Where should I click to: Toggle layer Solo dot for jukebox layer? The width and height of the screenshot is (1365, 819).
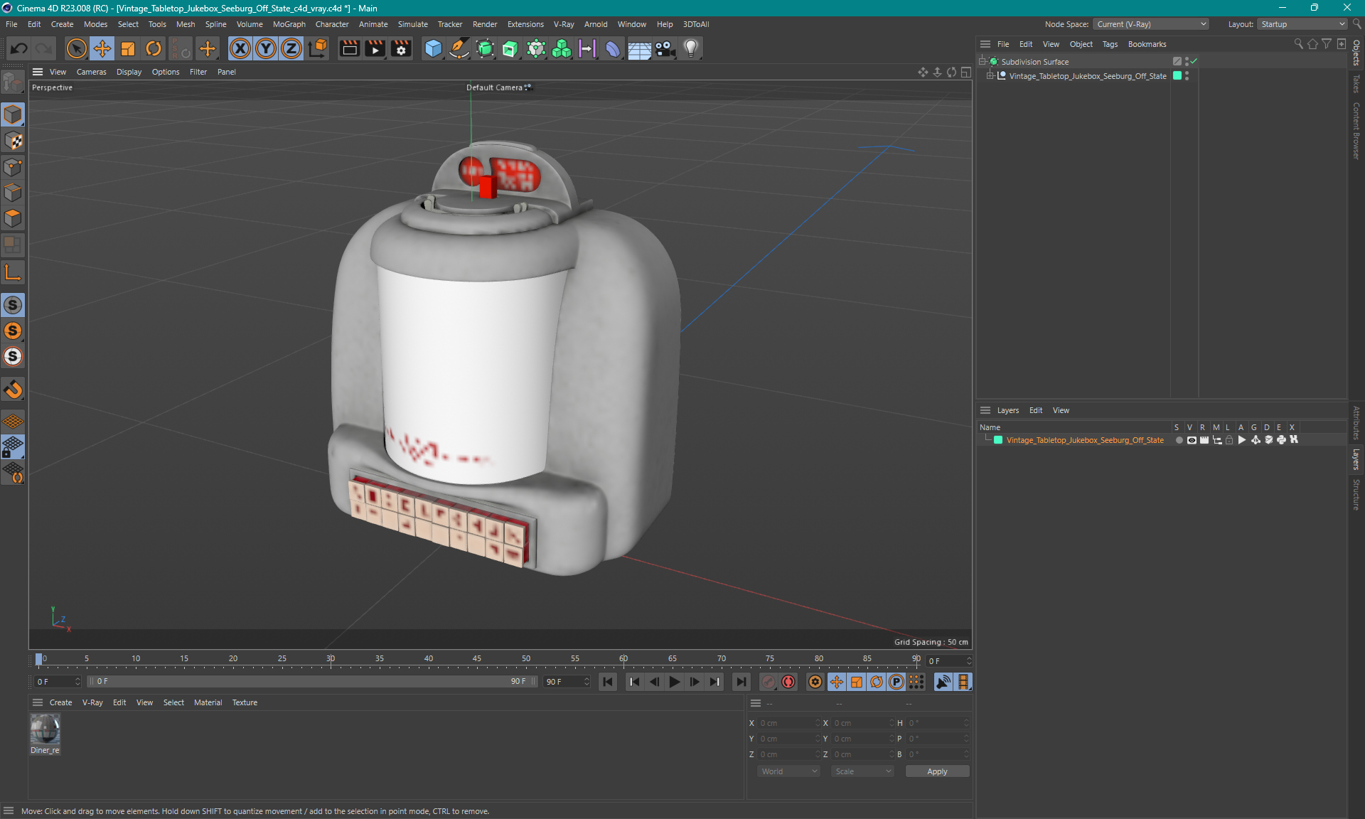[1179, 440]
